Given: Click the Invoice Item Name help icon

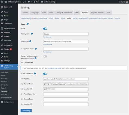Looking at the screenshot, I should 36,49.
